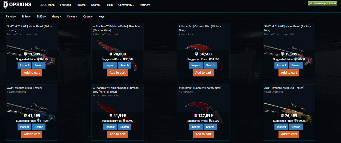
Task: Open Karambit Doppler (Factory New) title link
Action: 200,88
